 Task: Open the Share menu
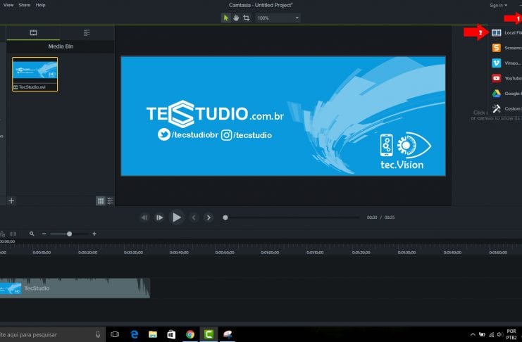[x=24, y=5]
